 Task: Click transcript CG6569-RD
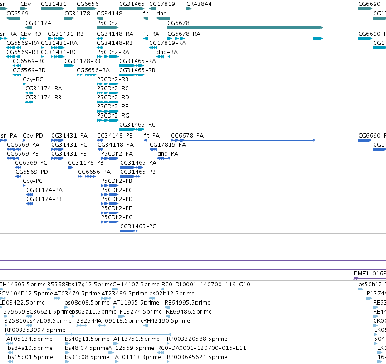[x=29, y=70]
